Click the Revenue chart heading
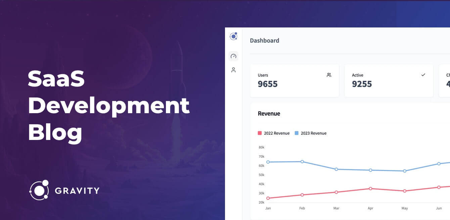The image size is (450, 220). click(x=269, y=114)
